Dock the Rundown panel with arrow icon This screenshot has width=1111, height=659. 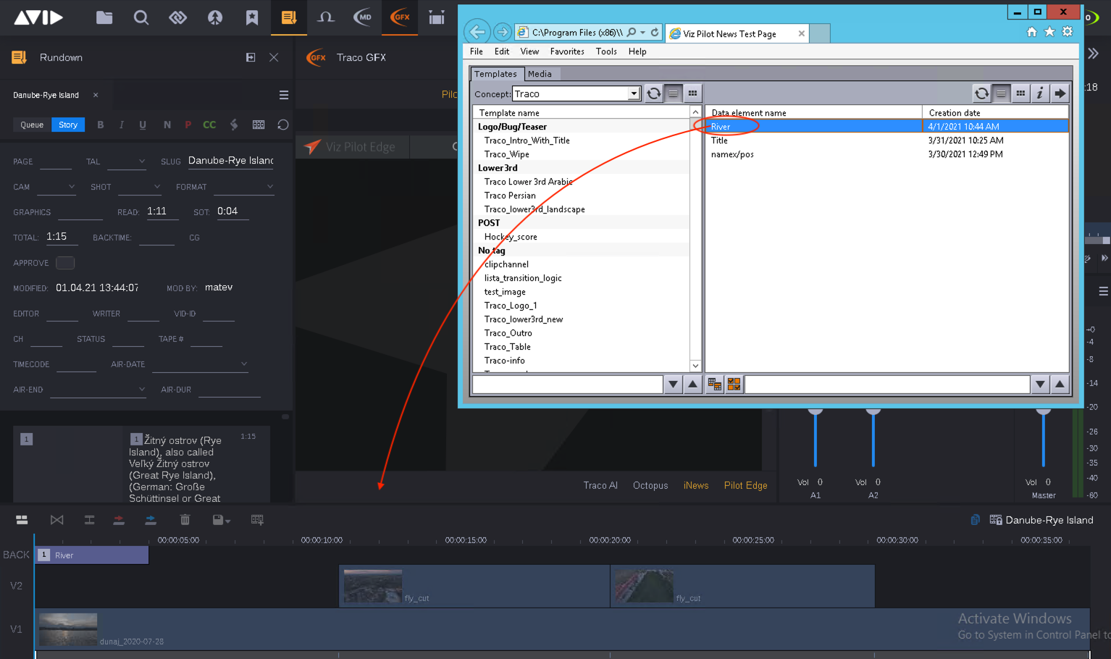pos(251,57)
